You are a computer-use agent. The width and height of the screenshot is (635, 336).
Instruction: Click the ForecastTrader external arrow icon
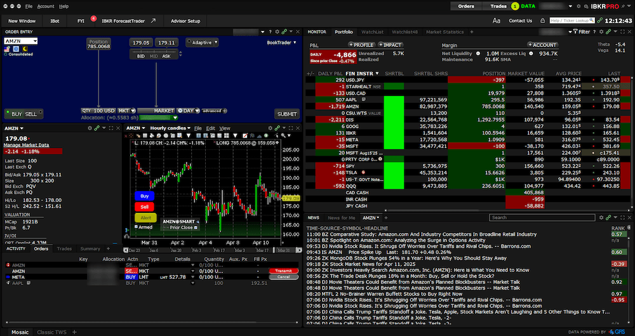[153, 21]
